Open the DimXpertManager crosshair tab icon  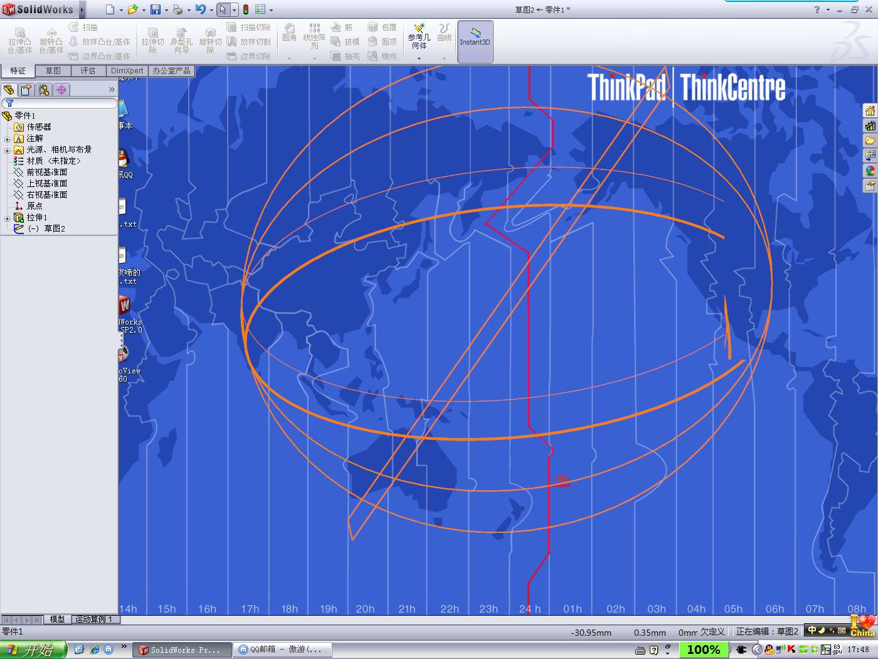tap(61, 90)
